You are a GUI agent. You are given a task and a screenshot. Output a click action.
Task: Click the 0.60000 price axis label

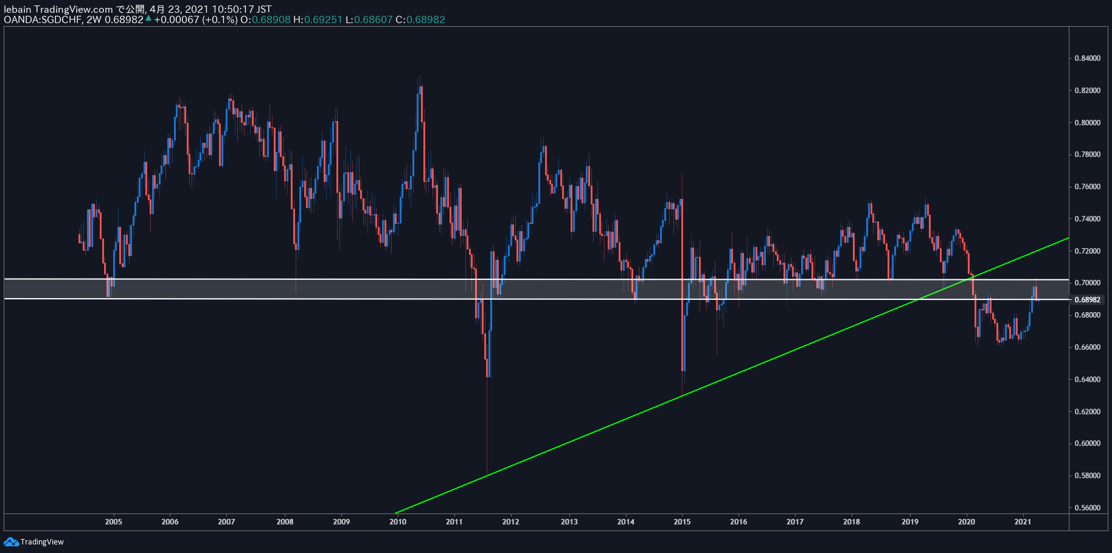(x=1088, y=443)
